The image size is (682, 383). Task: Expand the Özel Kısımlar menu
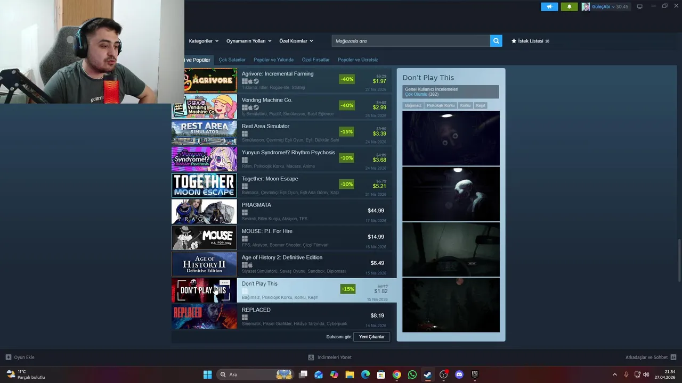[x=296, y=41]
